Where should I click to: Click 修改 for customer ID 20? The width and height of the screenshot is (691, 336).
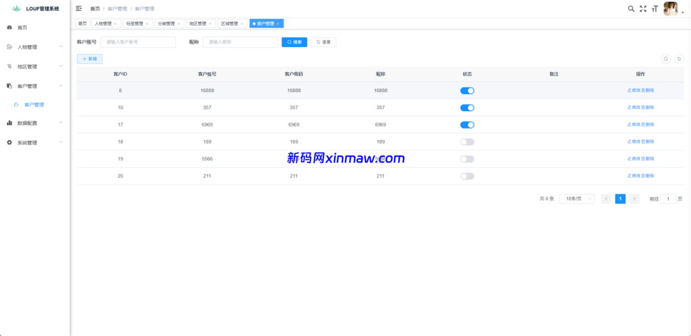634,176
